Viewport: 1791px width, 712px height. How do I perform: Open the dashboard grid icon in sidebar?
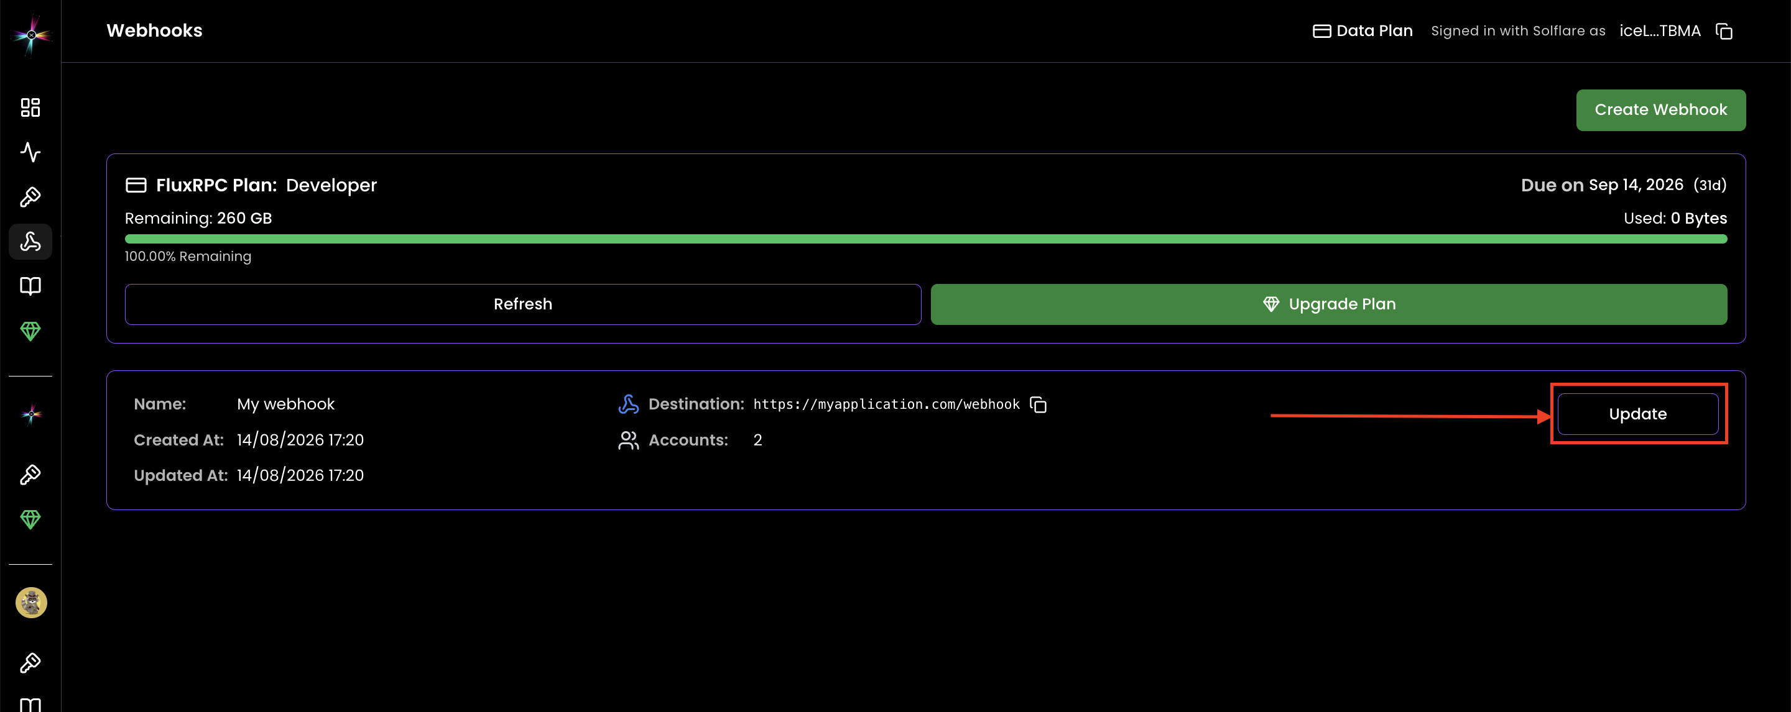(x=30, y=107)
